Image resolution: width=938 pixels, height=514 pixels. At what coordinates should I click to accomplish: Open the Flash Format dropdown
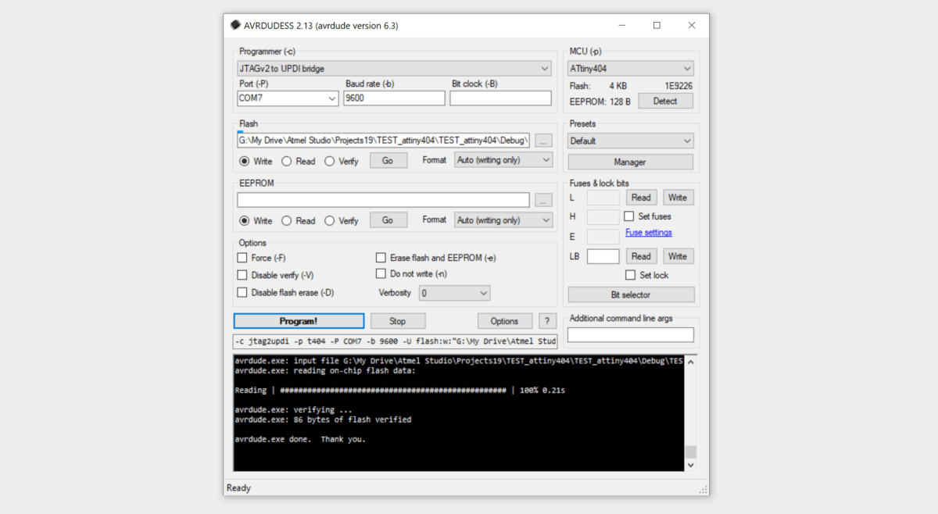tap(503, 160)
